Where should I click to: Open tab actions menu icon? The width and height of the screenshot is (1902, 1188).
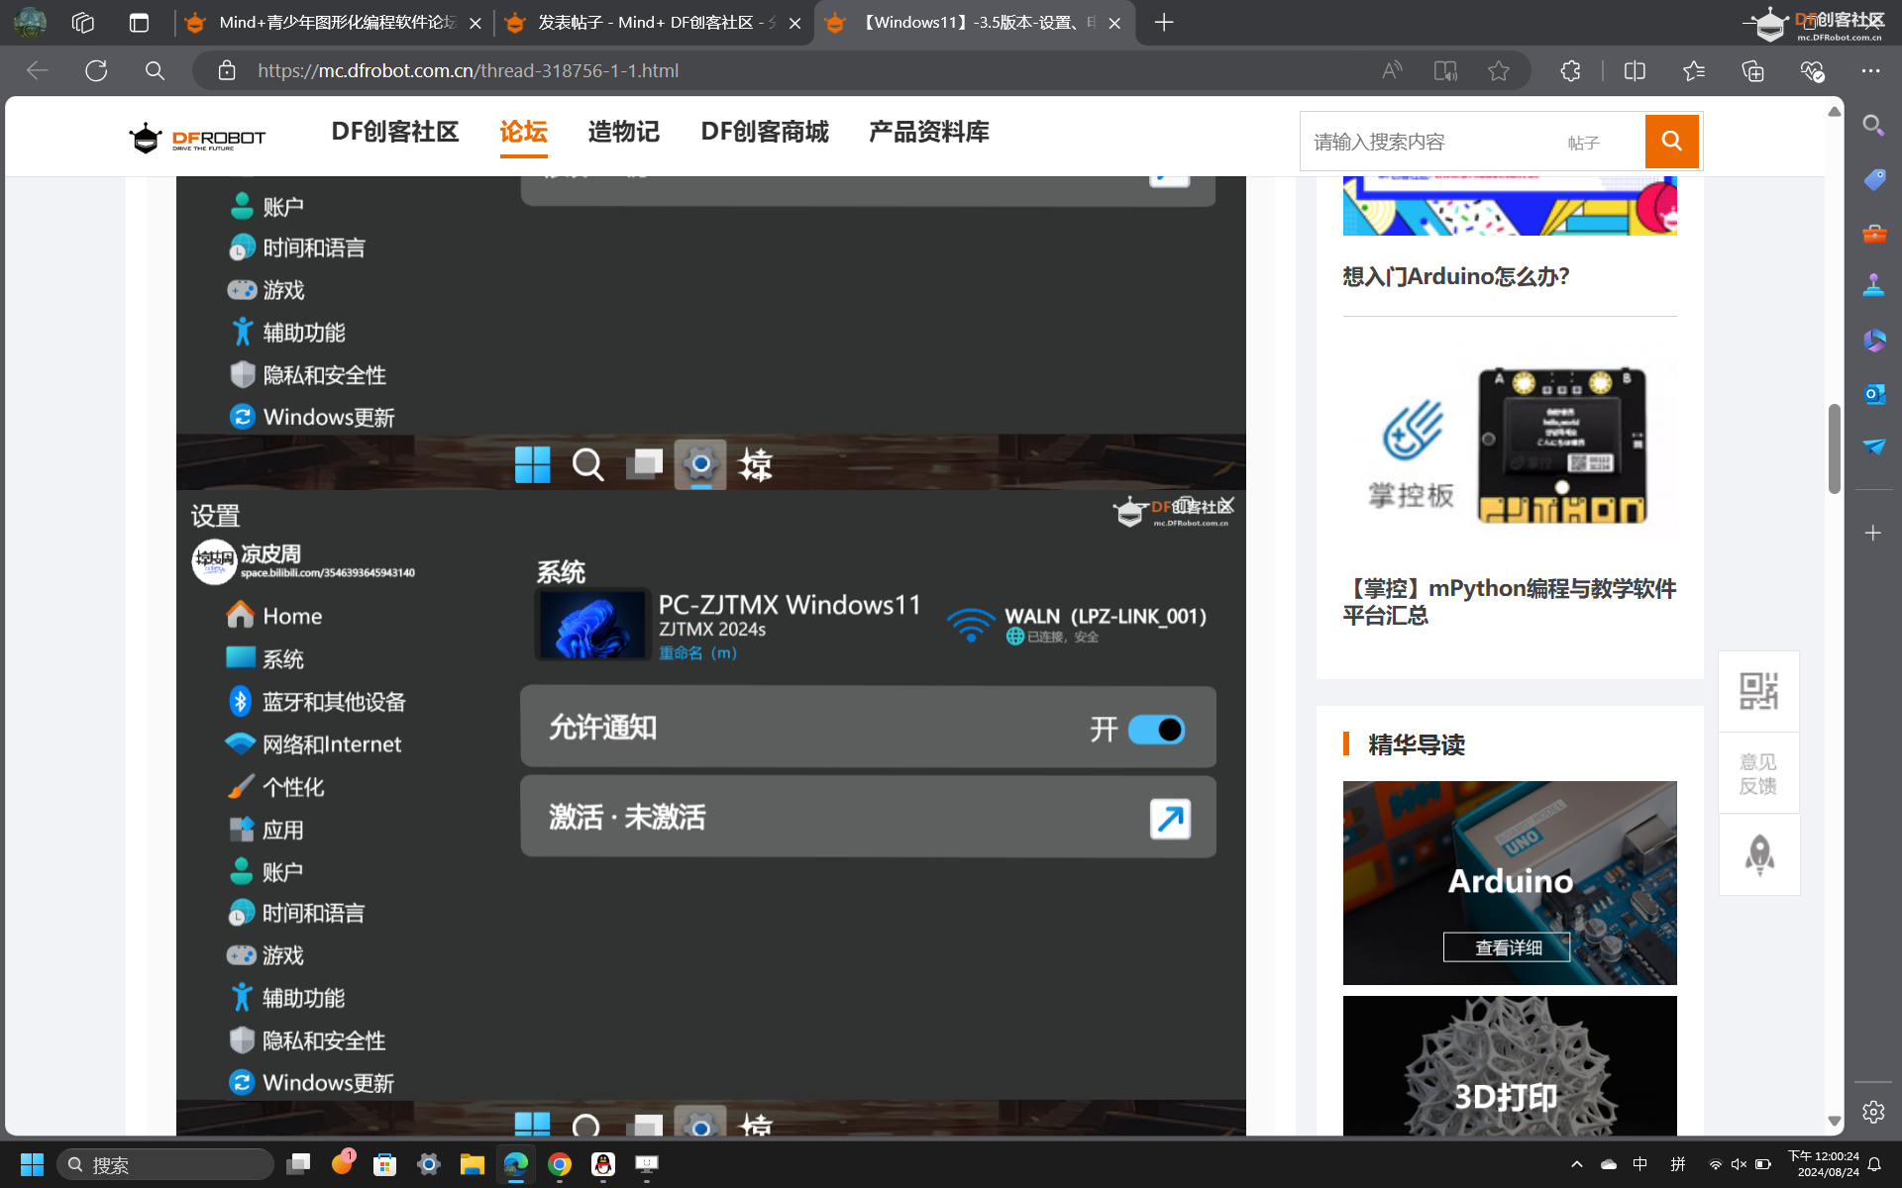point(139,22)
